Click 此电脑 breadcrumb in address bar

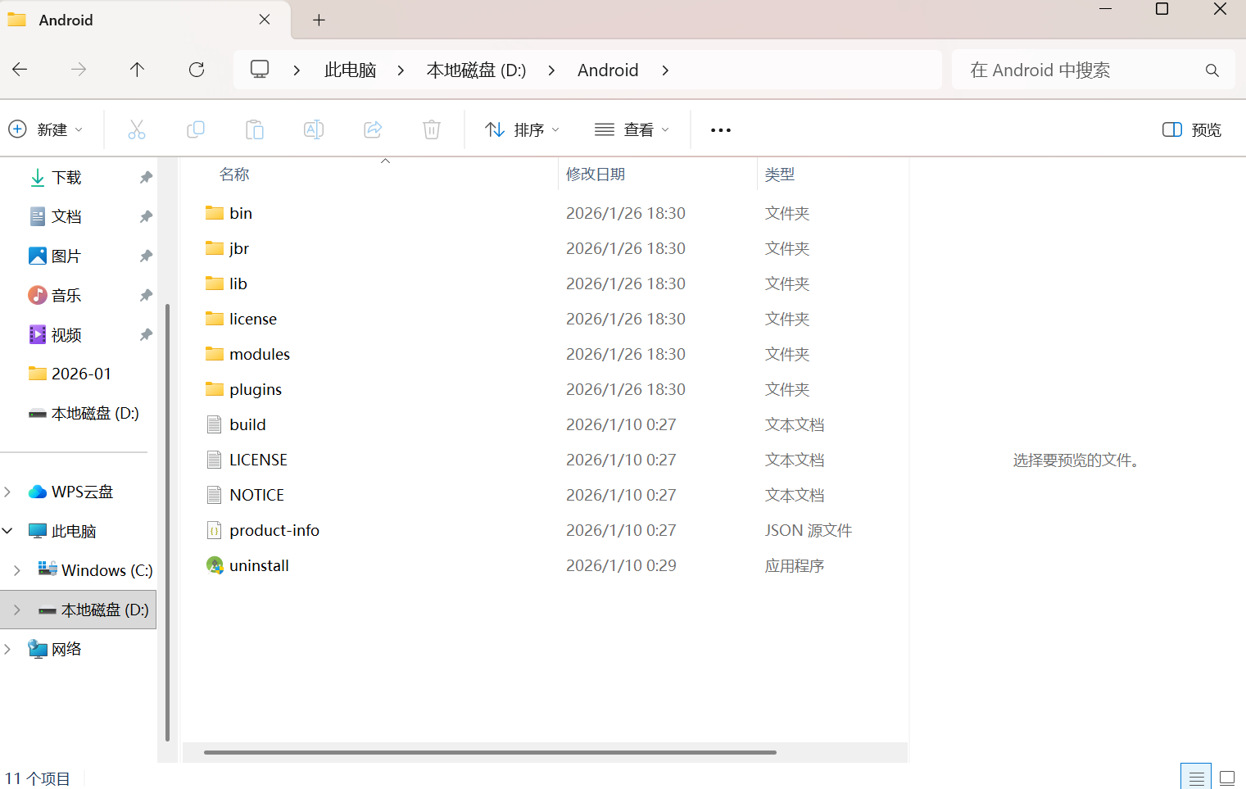350,70
